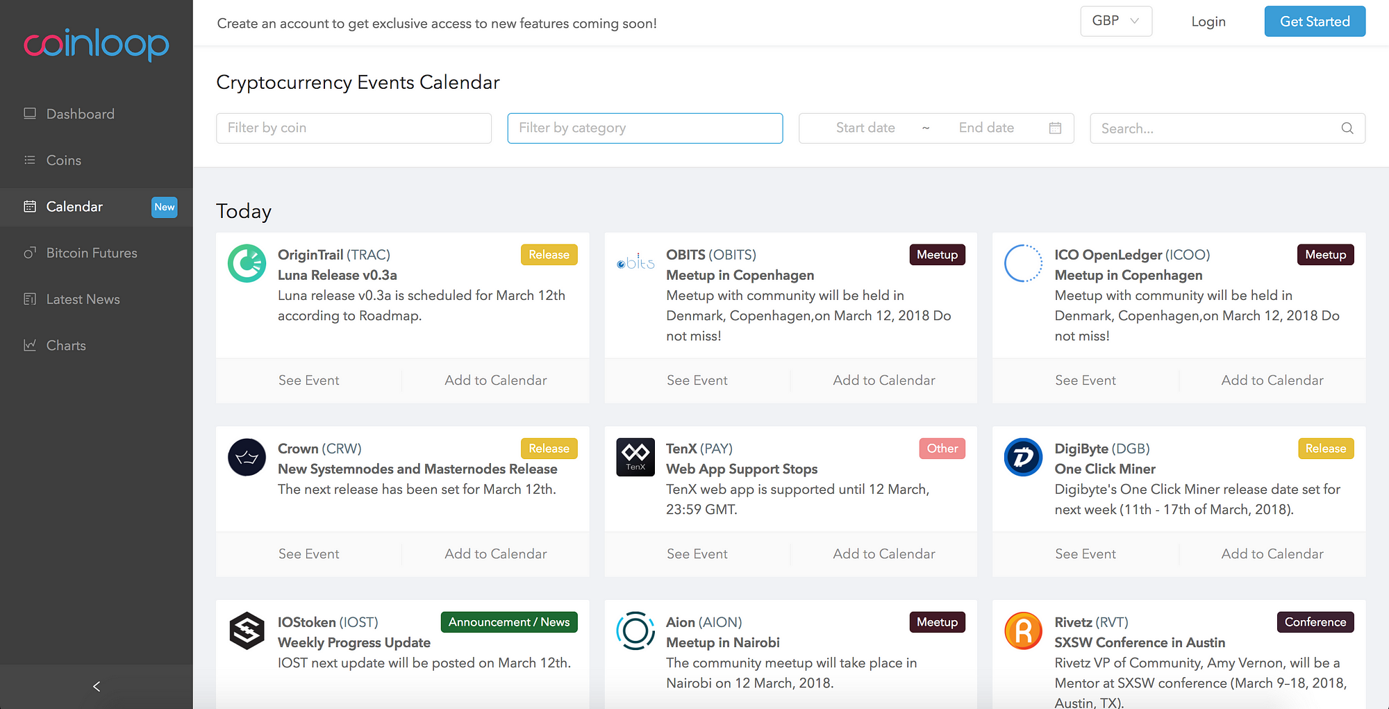See Event for TenX Web App Support Stops
The height and width of the screenshot is (709, 1389).
tap(697, 554)
